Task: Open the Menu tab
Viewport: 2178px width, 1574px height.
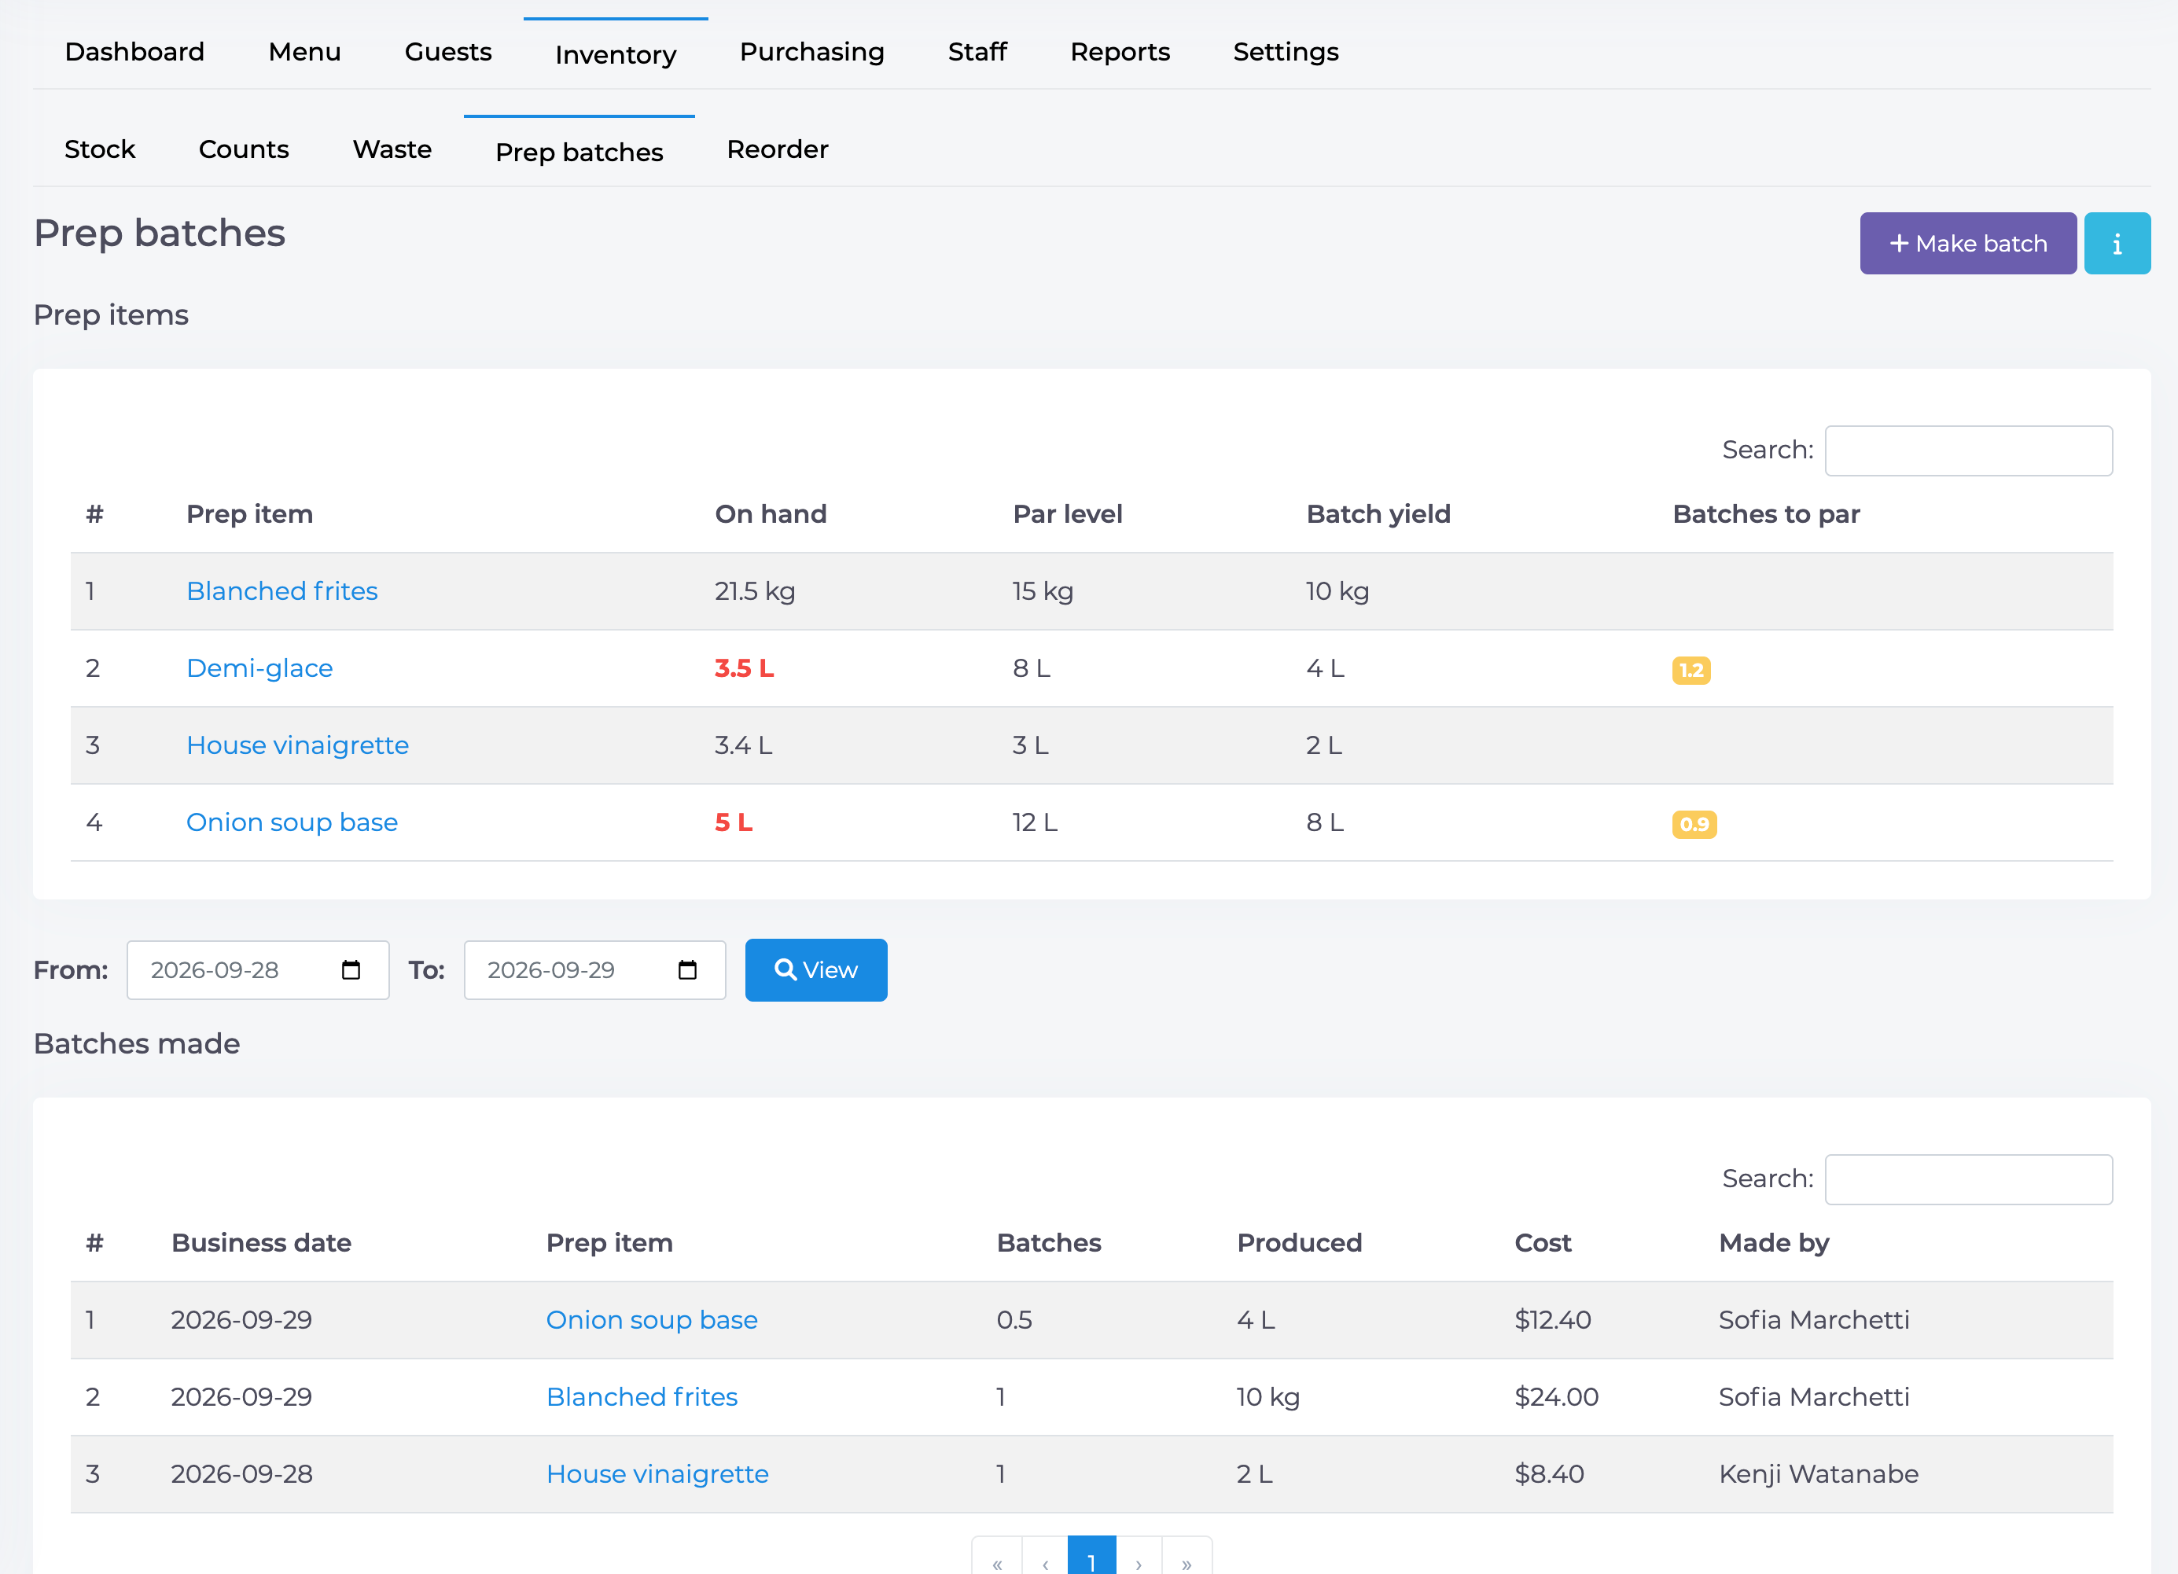Action: [x=304, y=52]
